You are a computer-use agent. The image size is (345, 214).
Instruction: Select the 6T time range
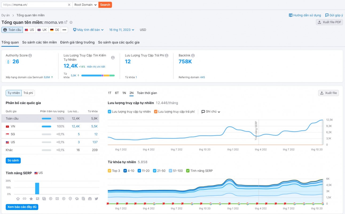pos(117,93)
